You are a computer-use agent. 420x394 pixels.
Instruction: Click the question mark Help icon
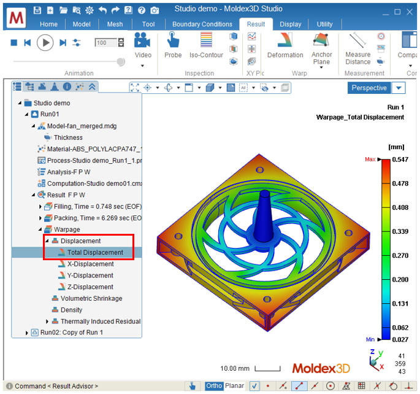pyautogui.click(x=142, y=10)
